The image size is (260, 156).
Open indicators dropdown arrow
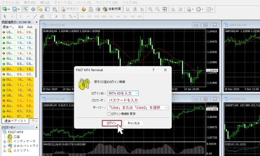[192, 9]
